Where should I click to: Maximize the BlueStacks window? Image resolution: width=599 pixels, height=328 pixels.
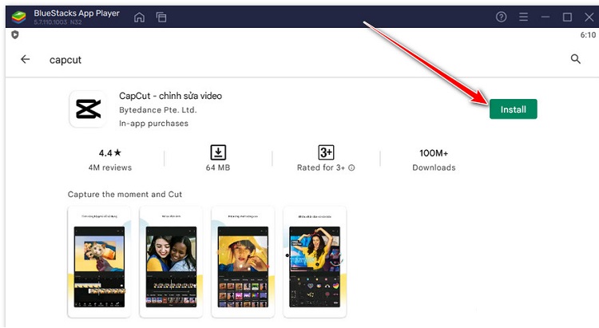567,18
